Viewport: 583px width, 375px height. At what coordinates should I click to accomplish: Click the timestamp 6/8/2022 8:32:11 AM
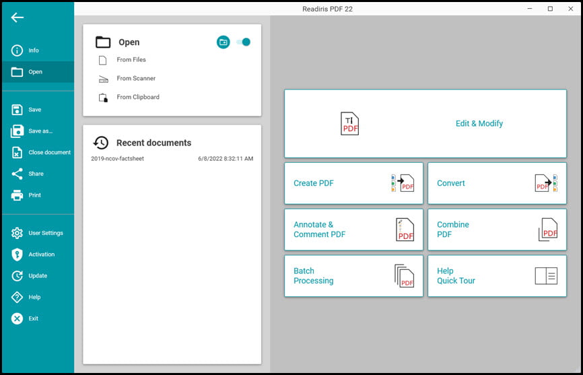coord(226,158)
